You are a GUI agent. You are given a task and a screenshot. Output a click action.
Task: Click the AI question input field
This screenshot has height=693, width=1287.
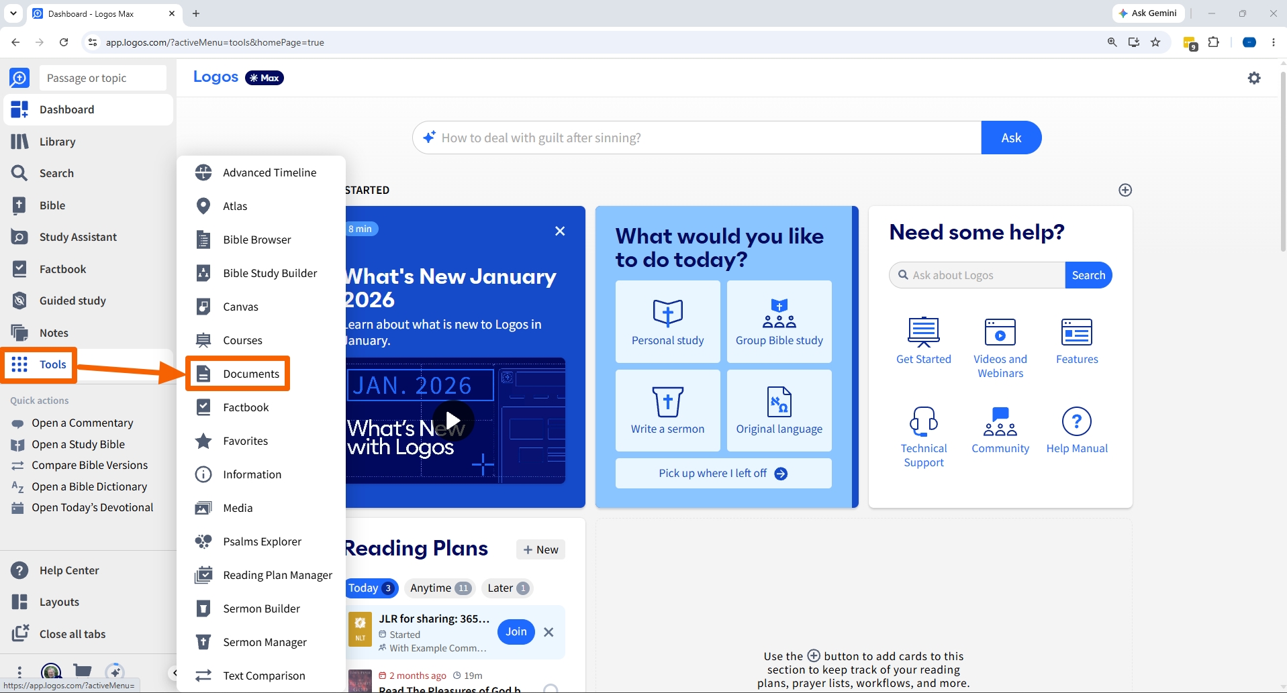coord(697,138)
